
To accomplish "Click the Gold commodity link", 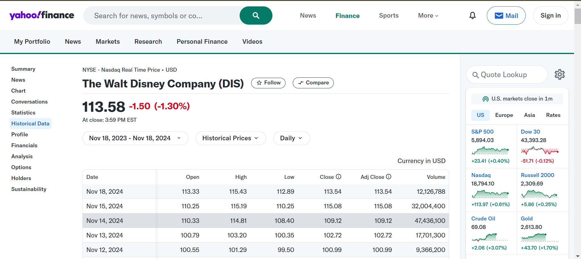I will click(x=527, y=218).
